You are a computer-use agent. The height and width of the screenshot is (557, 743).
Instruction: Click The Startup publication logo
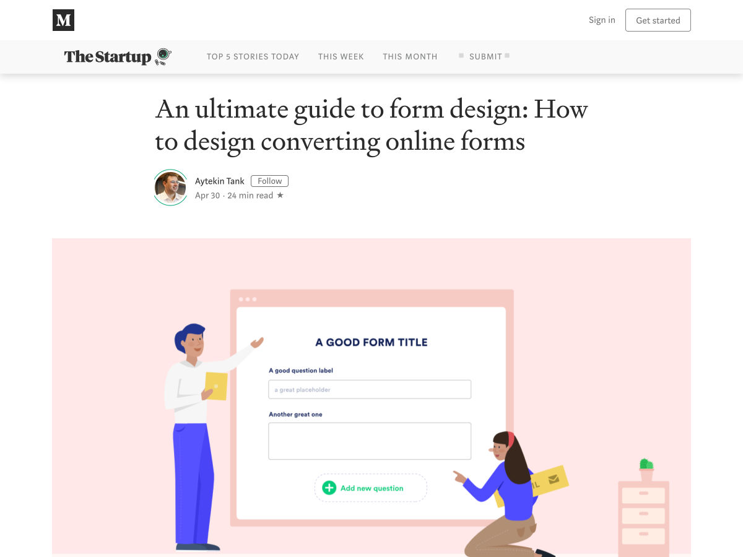(x=118, y=56)
